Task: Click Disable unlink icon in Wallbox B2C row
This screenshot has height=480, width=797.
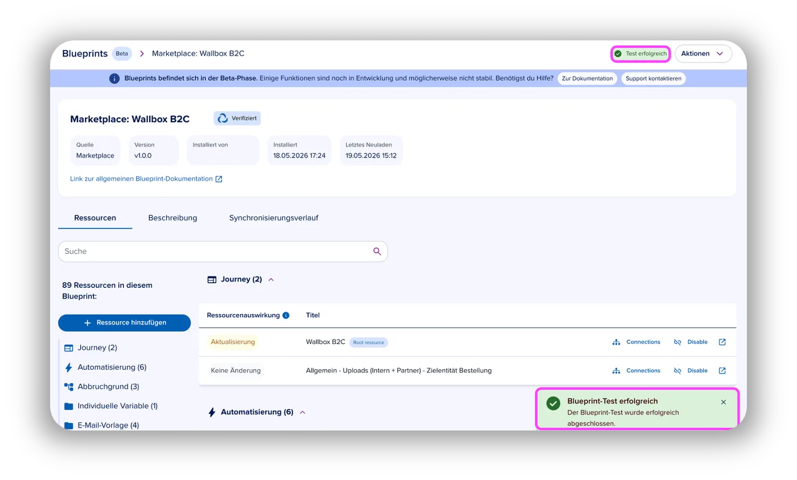Action: click(677, 342)
